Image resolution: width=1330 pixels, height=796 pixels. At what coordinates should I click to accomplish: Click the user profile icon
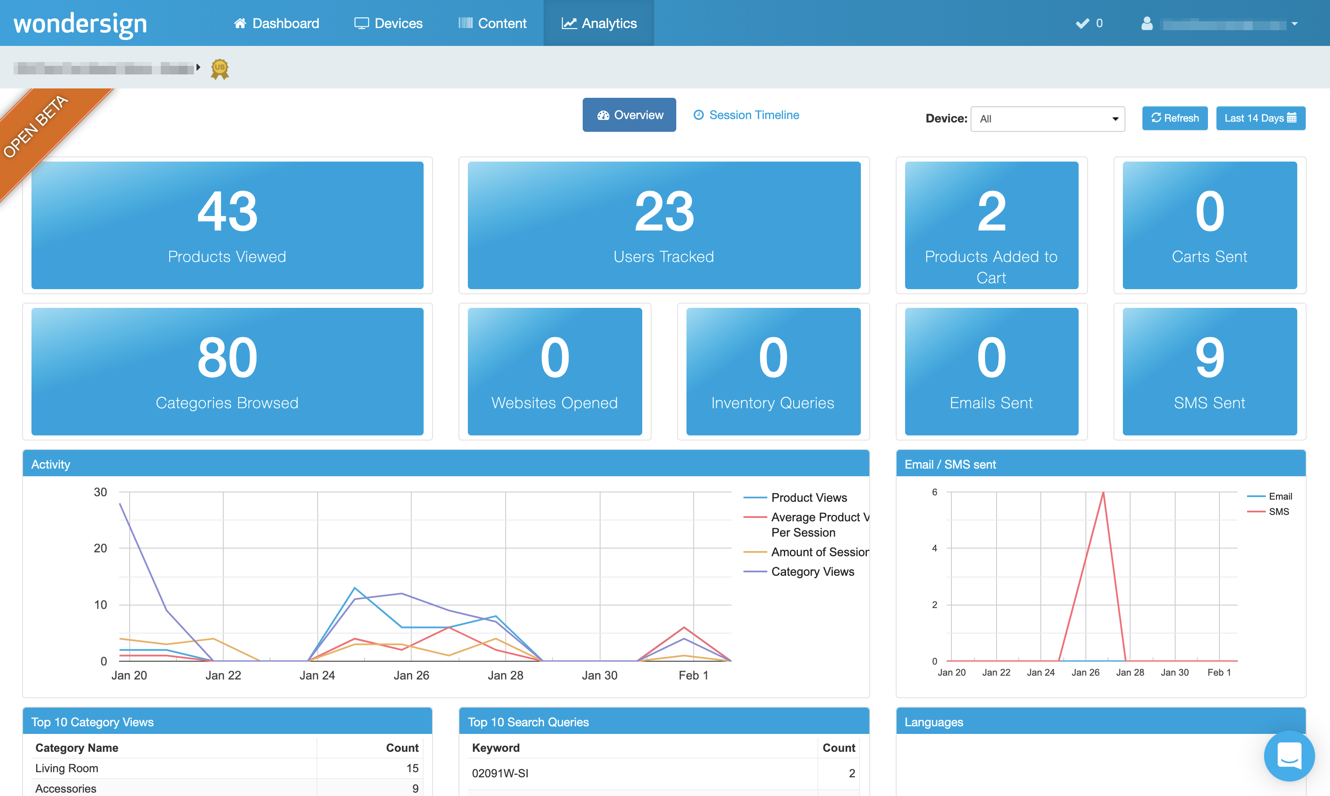1147,23
